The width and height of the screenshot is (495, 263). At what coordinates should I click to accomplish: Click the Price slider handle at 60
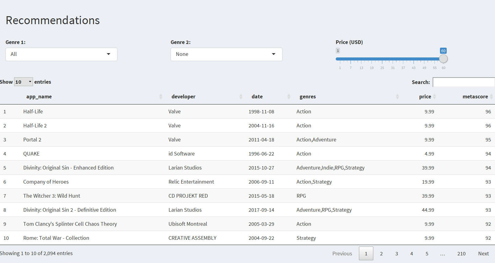point(443,59)
